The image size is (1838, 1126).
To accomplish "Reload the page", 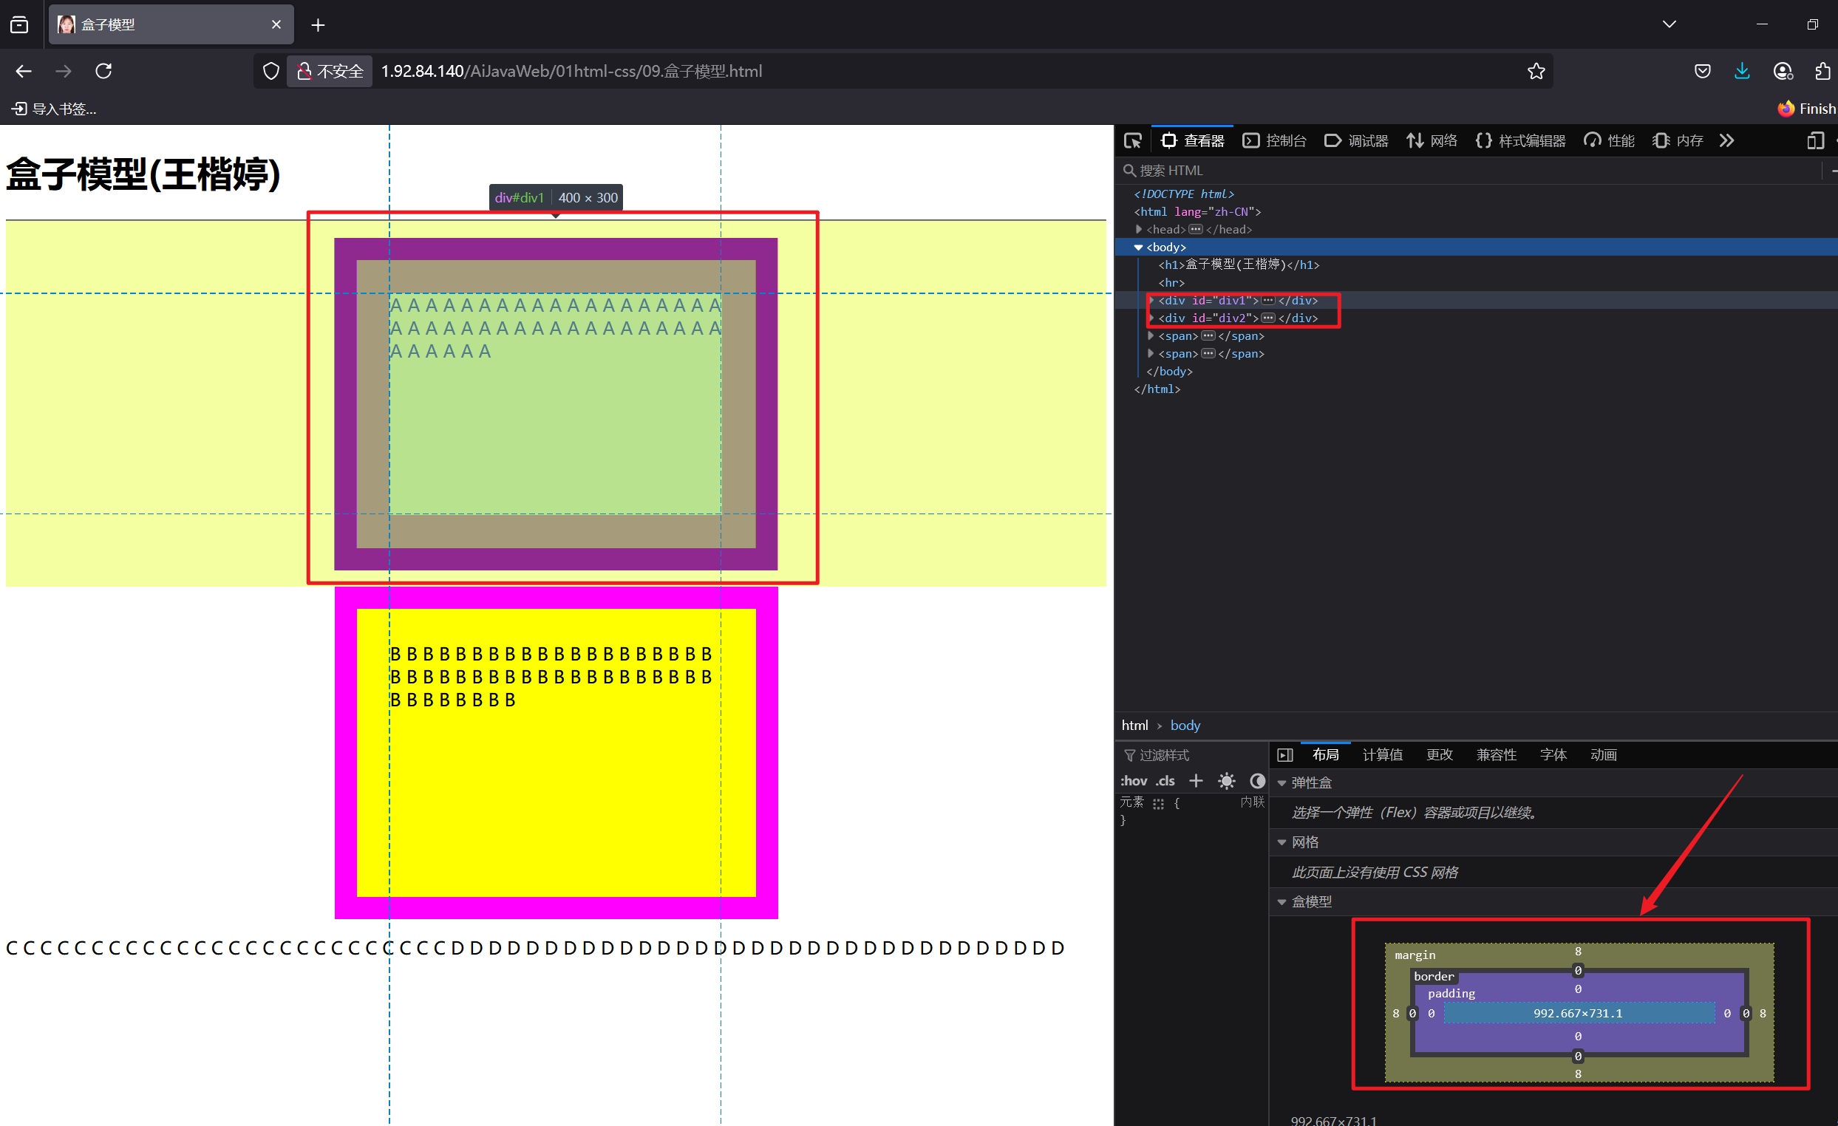I will (103, 71).
